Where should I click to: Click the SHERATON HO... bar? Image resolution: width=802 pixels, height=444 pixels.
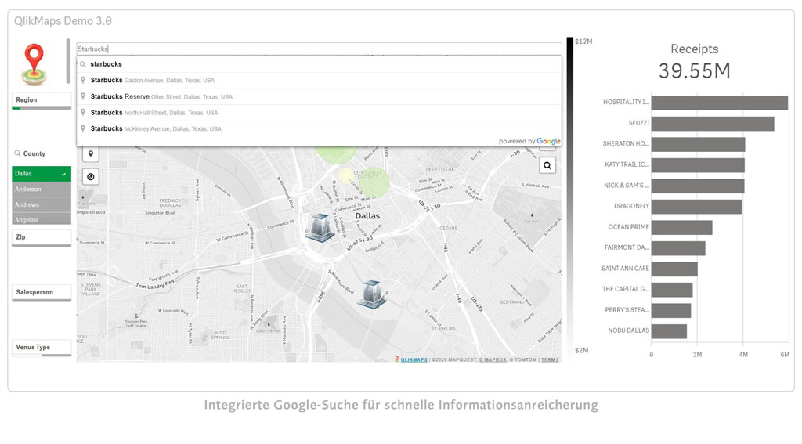click(x=698, y=144)
